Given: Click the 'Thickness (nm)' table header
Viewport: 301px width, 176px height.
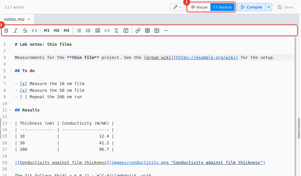Looking at the screenshot, I should coord(37,123).
